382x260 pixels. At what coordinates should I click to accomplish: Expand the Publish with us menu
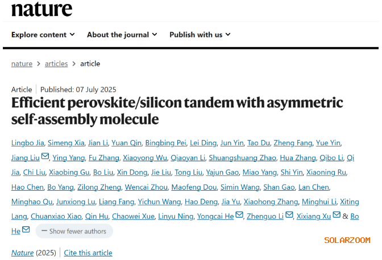click(x=200, y=35)
